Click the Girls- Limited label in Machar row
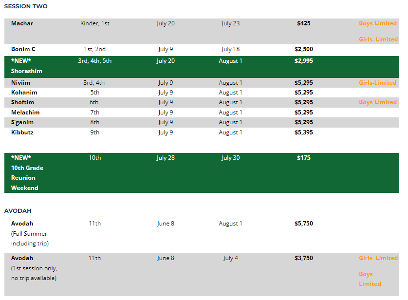This screenshot has width=408, height=300. coord(378,39)
